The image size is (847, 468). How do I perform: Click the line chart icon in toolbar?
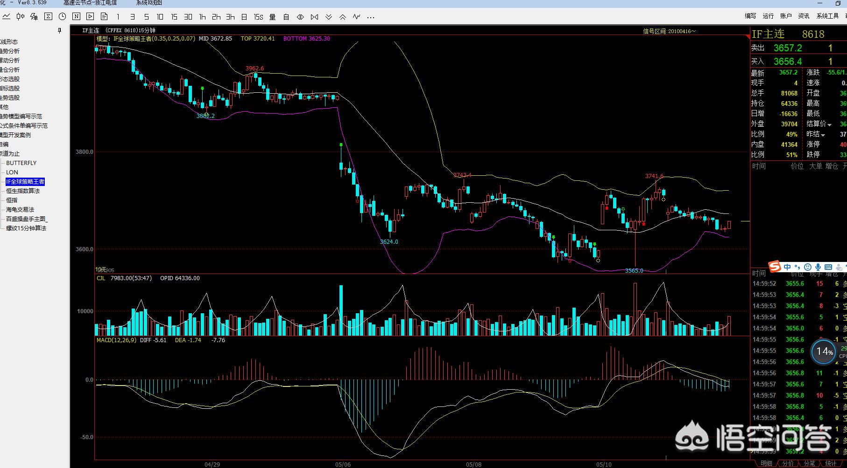coord(7,17)
